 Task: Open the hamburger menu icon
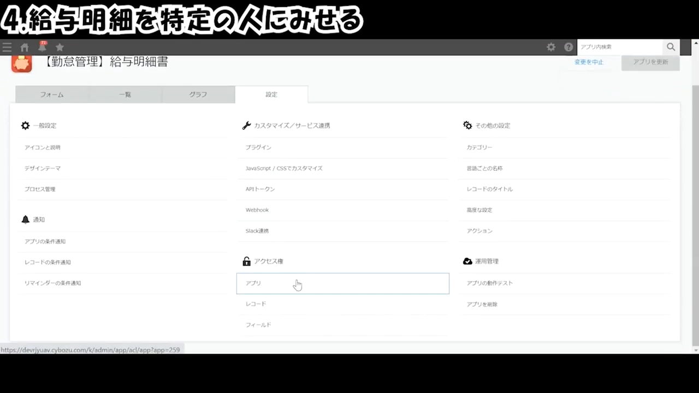click(7, 47)
